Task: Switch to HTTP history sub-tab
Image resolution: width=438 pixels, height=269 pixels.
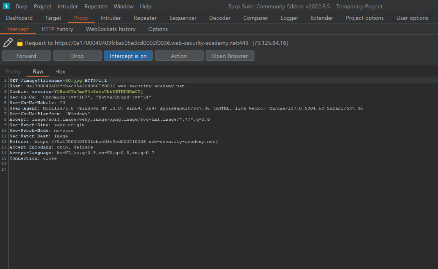Action: 57,29
